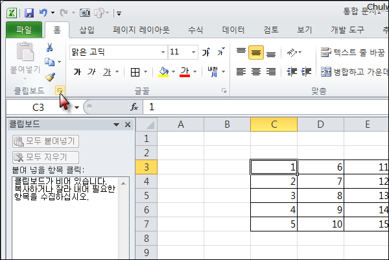
Task: Enable 텍스트 줄 바꿈 wrap text
Action: [353, 53]
